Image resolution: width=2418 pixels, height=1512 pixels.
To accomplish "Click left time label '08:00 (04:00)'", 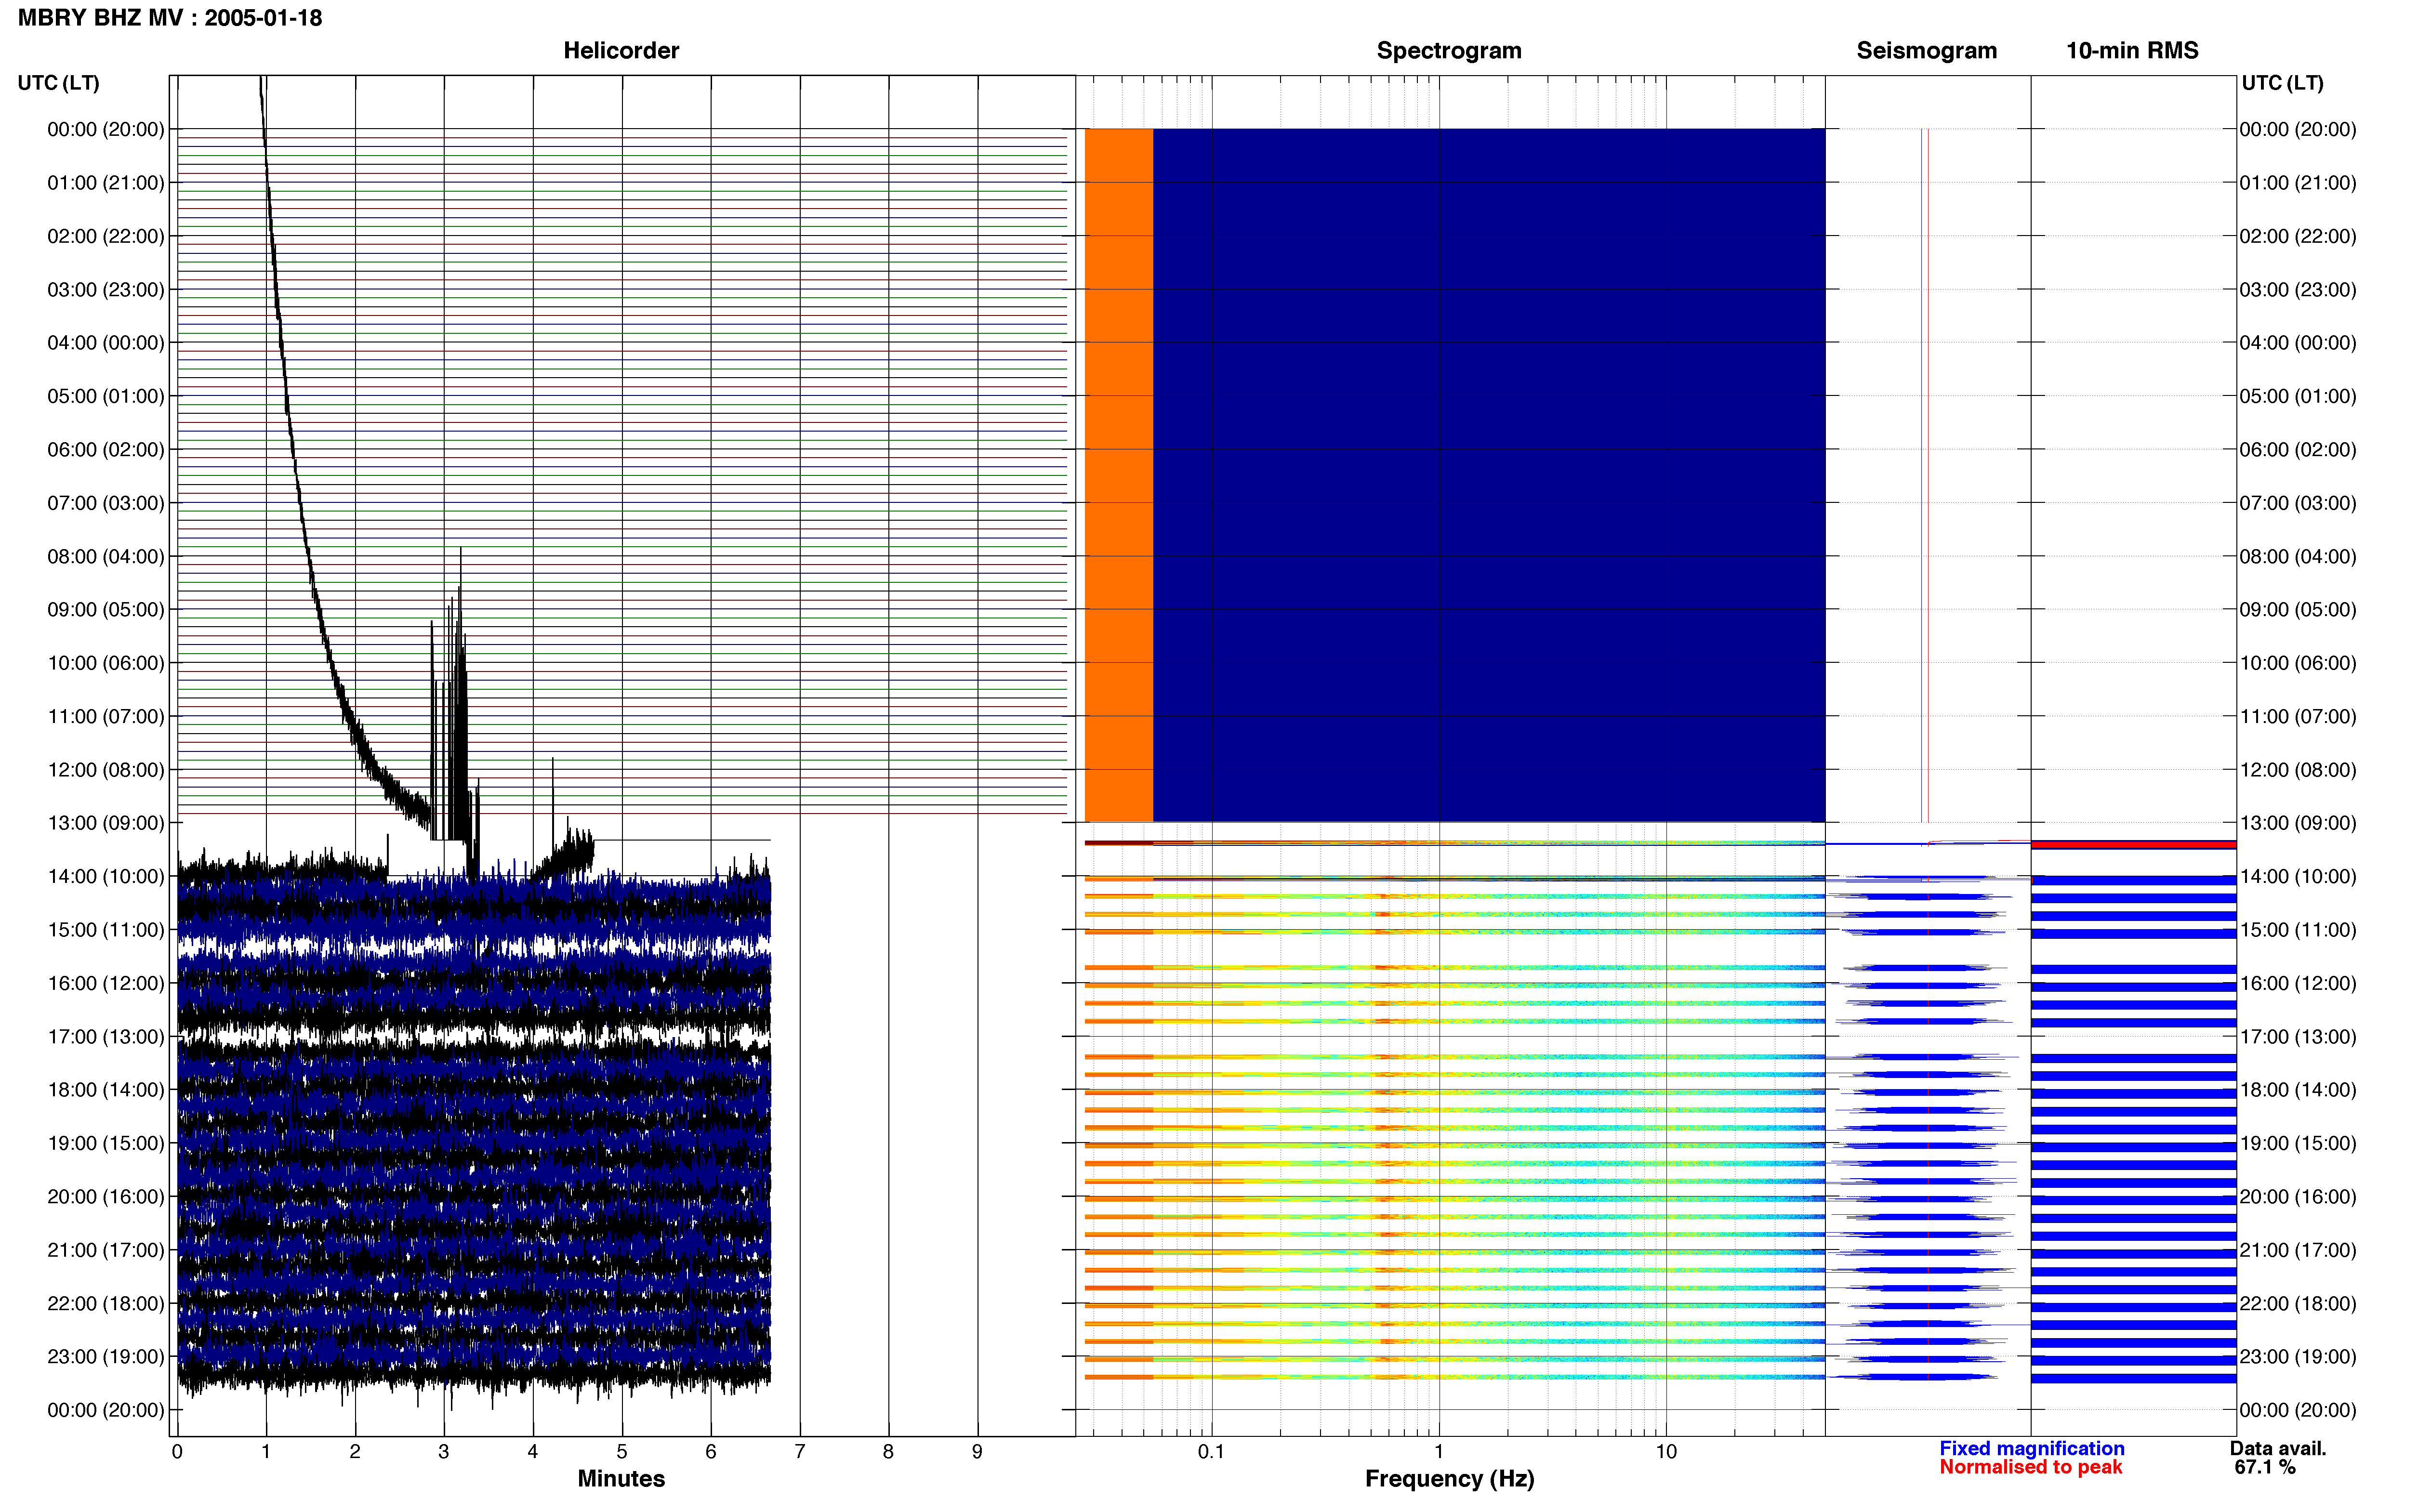I will (x=106, y=556).
